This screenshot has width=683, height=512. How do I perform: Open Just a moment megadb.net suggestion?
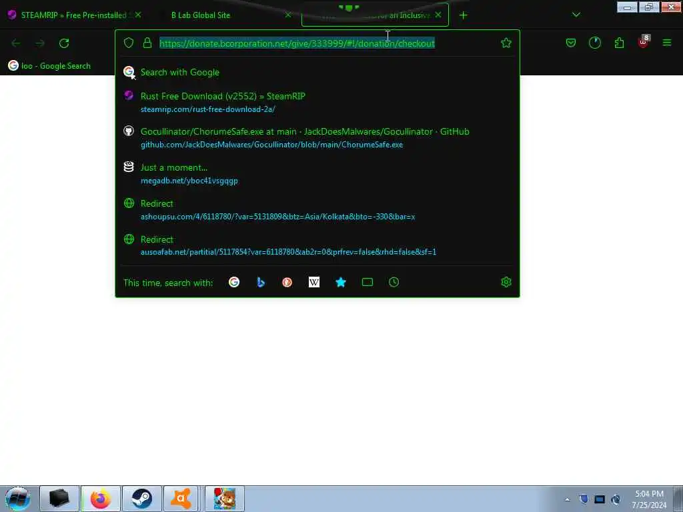317,174
